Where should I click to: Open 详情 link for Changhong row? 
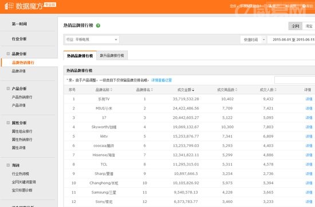pos(309,183)
